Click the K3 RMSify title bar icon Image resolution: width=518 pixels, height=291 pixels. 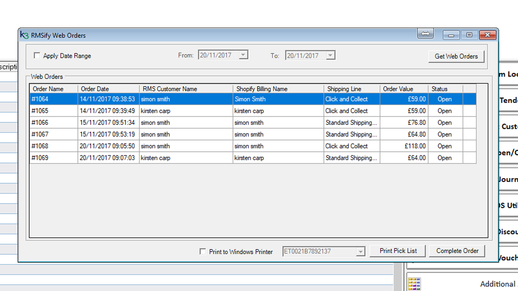coord(24,35)
